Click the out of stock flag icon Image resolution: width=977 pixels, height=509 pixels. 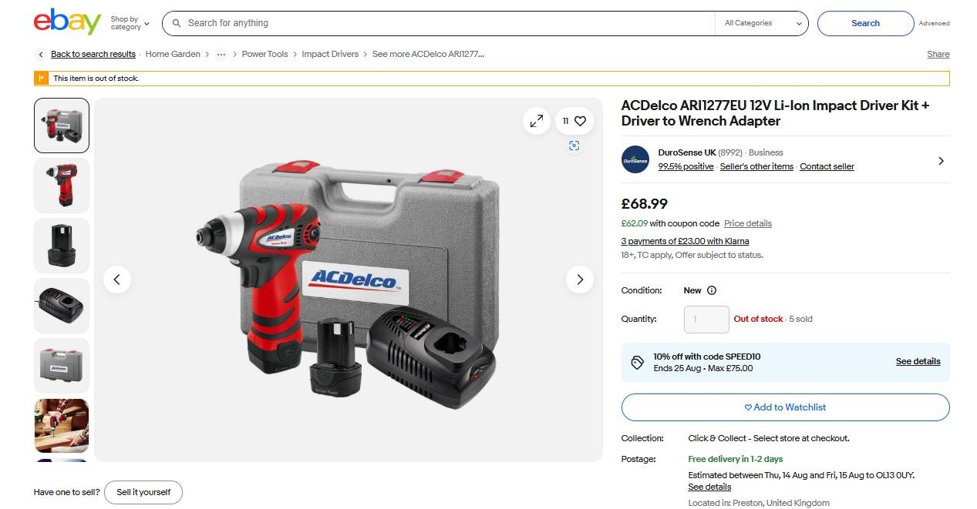point(41,78)
